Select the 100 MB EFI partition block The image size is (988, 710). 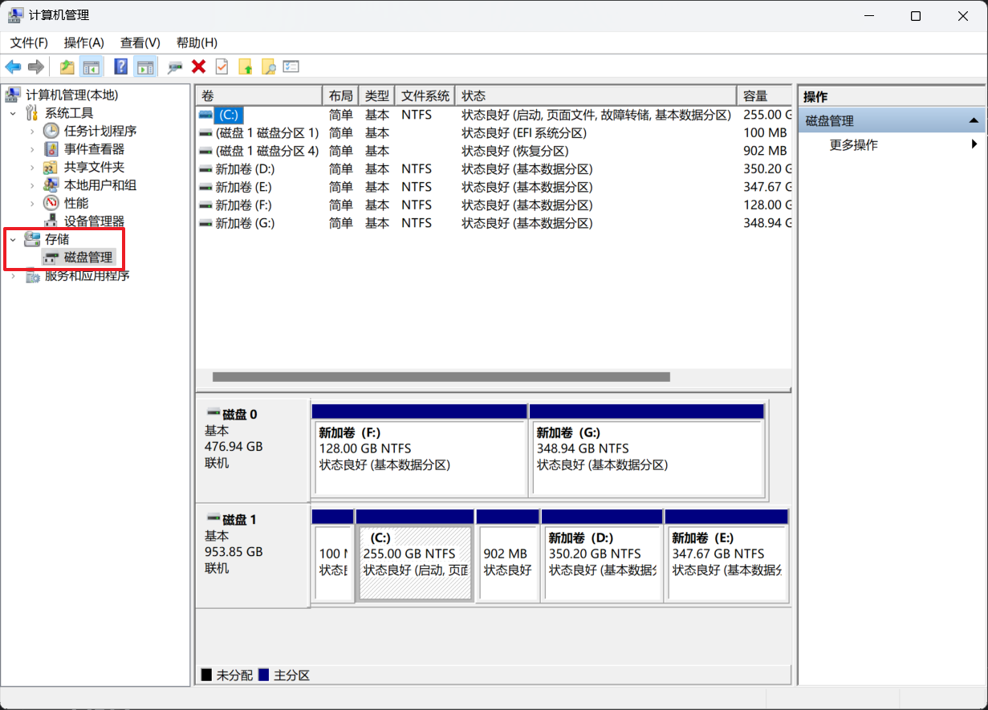pyautogui.click(x=332, y=555)
